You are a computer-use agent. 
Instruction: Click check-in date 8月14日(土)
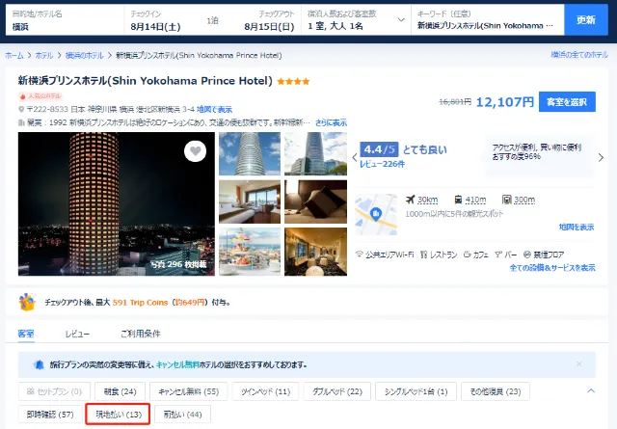[x=156, y=27]
